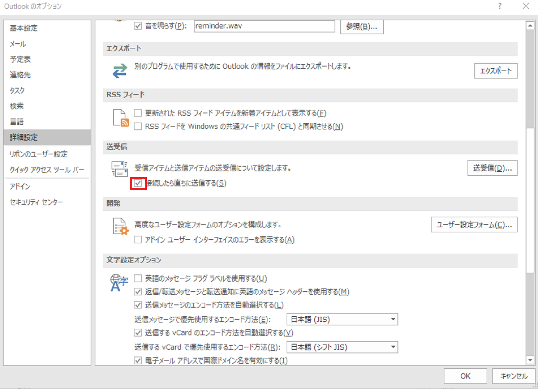The width and height of the screenshot is (538, 389).
Task: Open 送受信(D)... settings button
Action: click(x=492, y=168)
